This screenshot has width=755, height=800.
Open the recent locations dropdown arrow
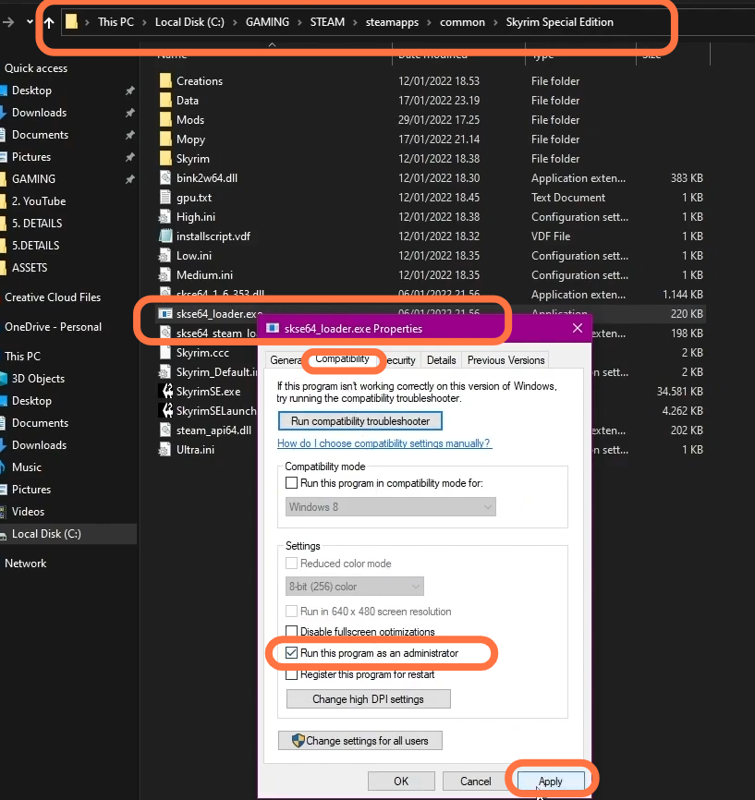(30, 22)
